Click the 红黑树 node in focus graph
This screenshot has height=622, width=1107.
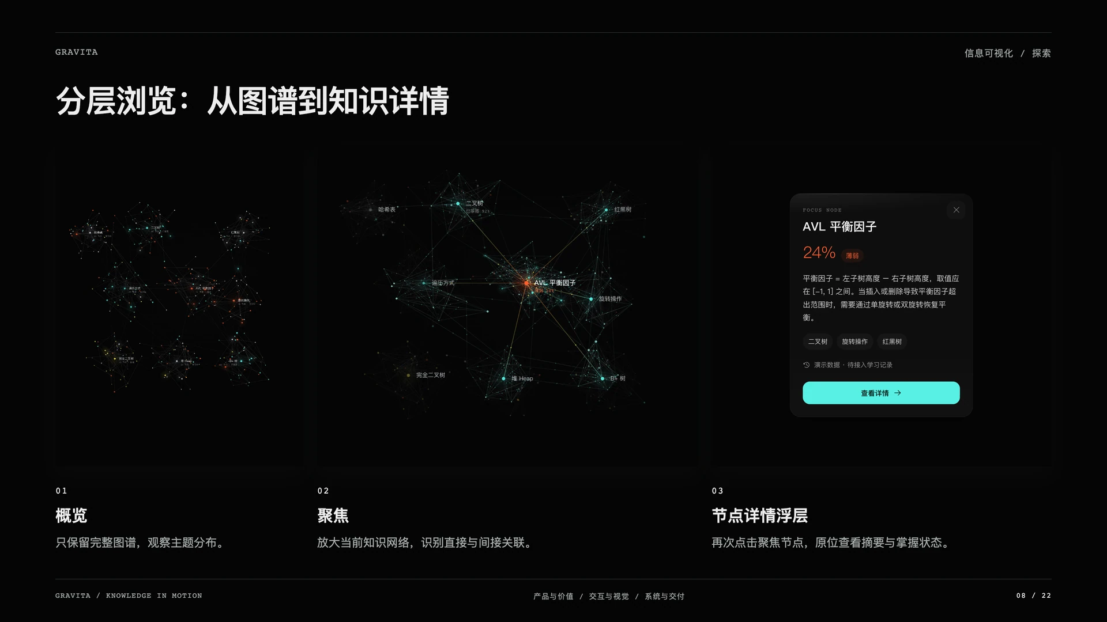point(606,210)
